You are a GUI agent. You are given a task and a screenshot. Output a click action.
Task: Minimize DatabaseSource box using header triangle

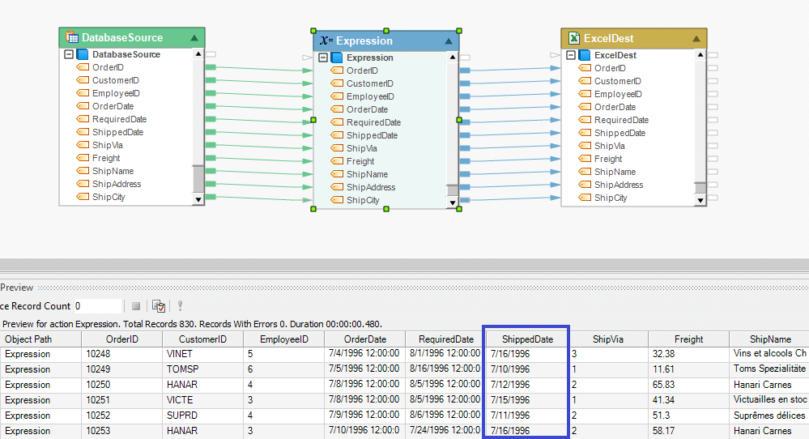tap(194, 37)
